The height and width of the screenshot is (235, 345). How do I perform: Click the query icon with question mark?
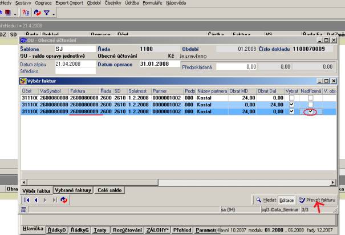(x=26, y=12)
